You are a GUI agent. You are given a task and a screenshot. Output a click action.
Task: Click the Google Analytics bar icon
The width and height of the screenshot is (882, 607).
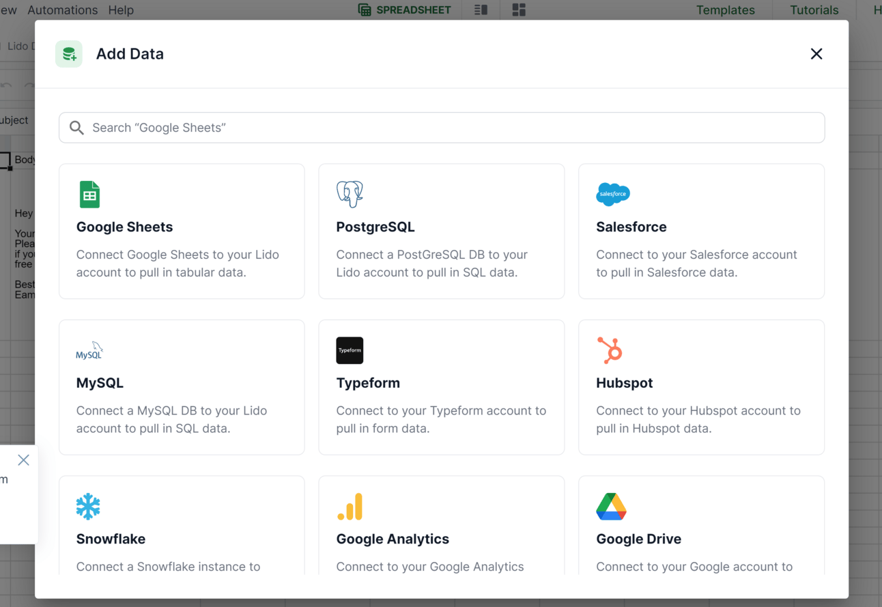pyautogui.click(x=350, y=507)
